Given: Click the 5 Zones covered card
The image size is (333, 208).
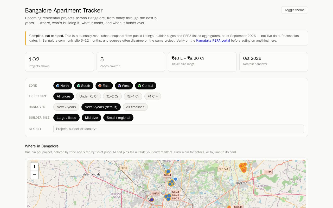Looking at the screenshot, I should pyautogui.click(x=131, y=62).
